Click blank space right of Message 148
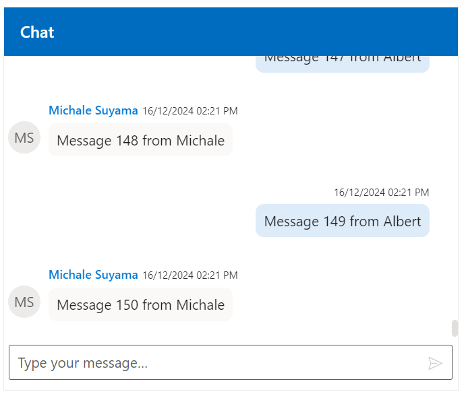464x398 pixels. pos(337,140)
